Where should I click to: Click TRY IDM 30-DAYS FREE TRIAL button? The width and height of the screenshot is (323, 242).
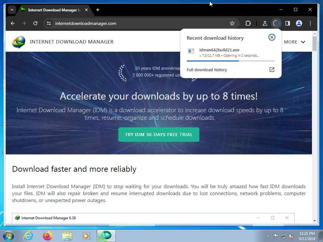159,135
